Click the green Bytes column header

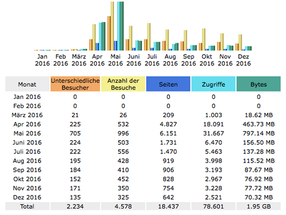259,84
